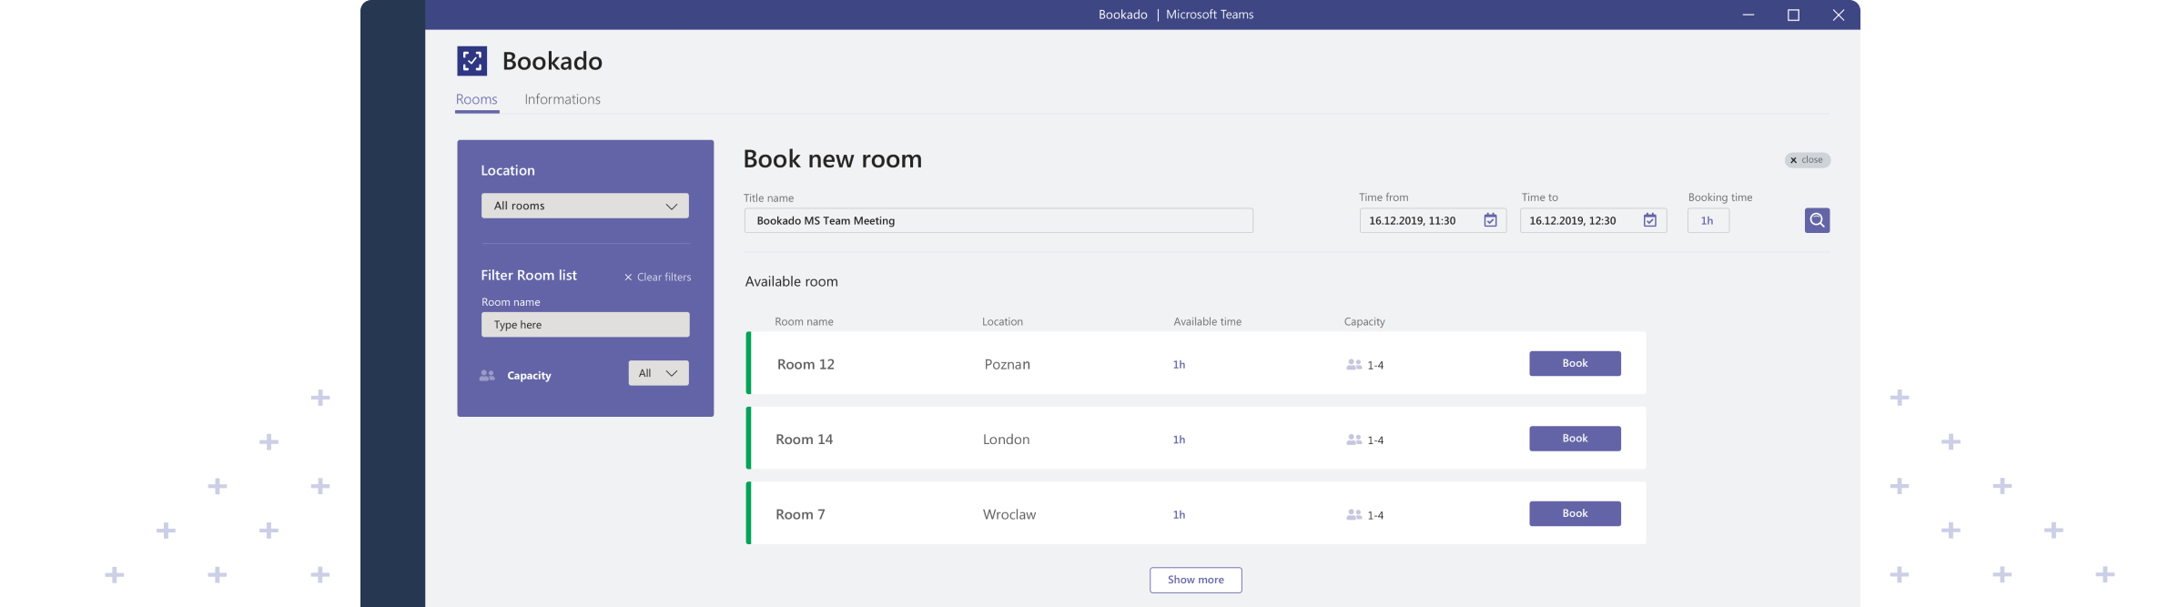
Task: Click the Location column header
Action: 1002,321
